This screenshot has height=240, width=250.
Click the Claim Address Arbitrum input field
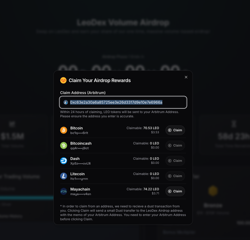pyautogui.click(x=123, y=102)
